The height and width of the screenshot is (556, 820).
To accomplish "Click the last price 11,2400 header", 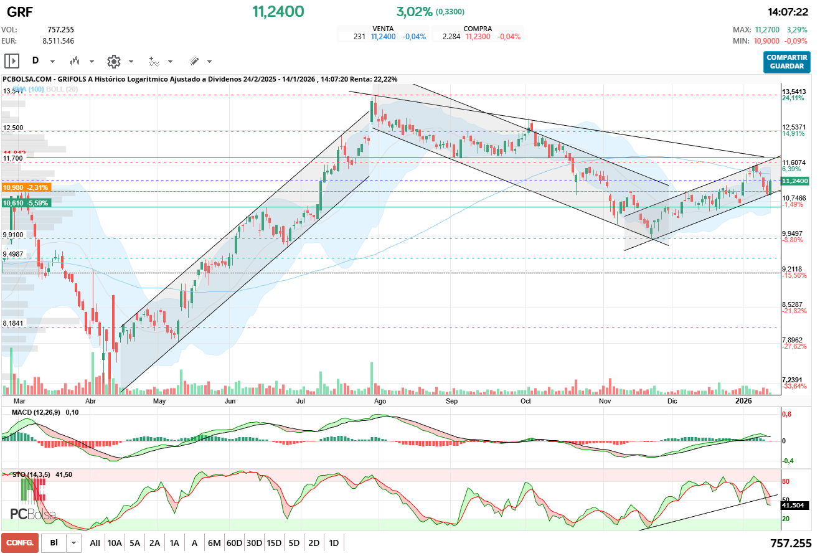I will click(x=278, y=11).
